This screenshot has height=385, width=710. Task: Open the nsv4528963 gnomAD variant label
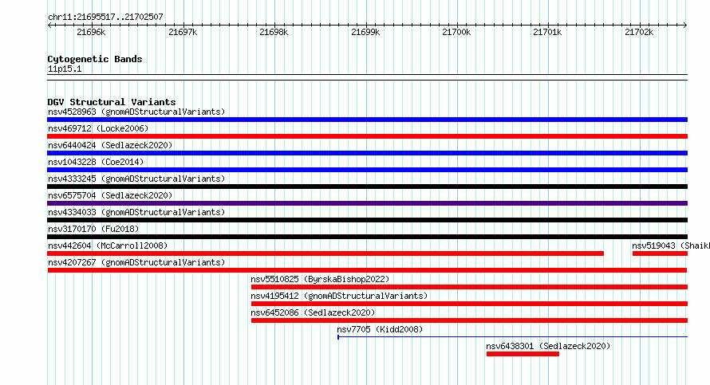click(x=136, y=112)
